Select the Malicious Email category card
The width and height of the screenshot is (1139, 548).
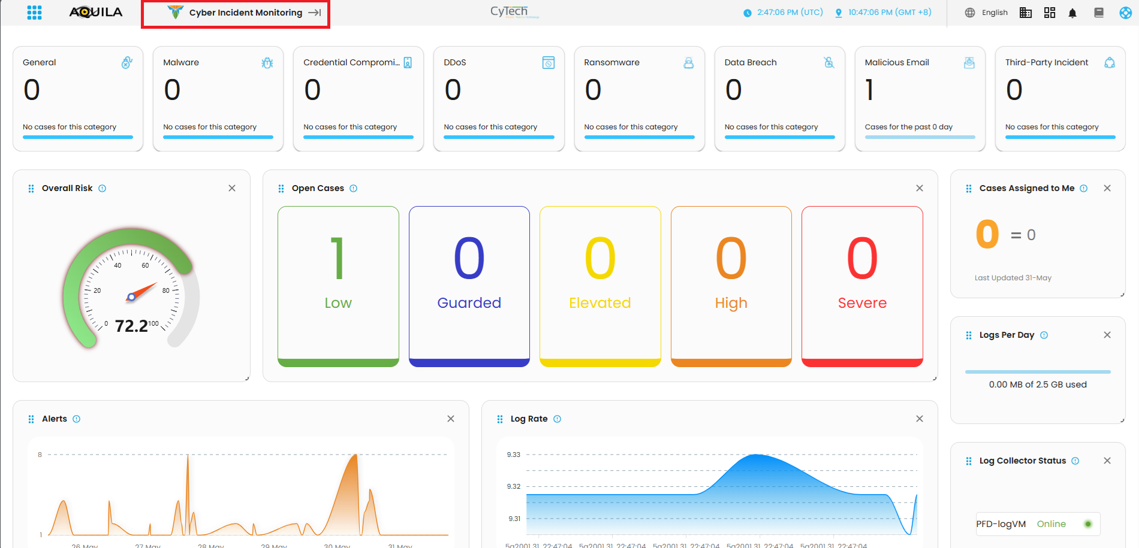click(920, 99)
